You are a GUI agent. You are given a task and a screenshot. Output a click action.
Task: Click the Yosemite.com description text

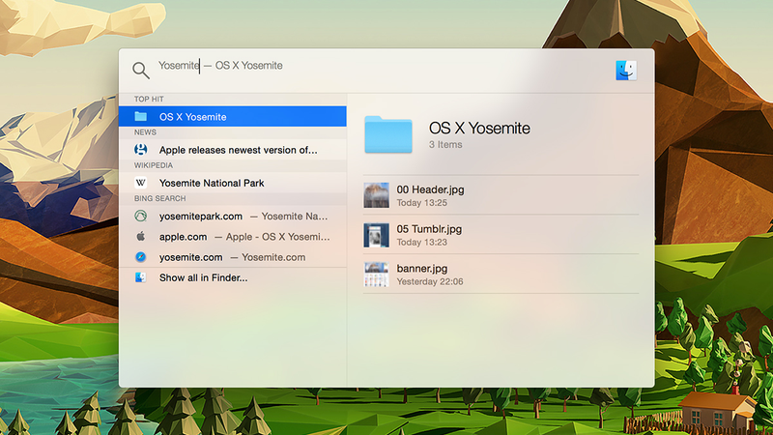pyautogui.click(x=273, y=257)
